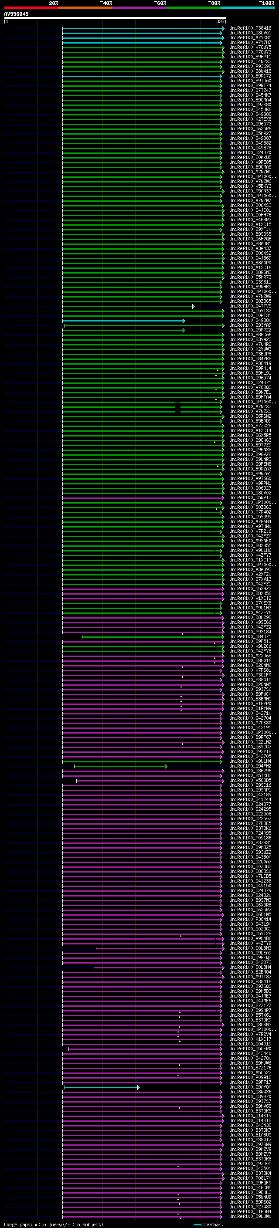Select the UniRef100_B9HL91 label
279x1228 pixels.
[250, 373]
